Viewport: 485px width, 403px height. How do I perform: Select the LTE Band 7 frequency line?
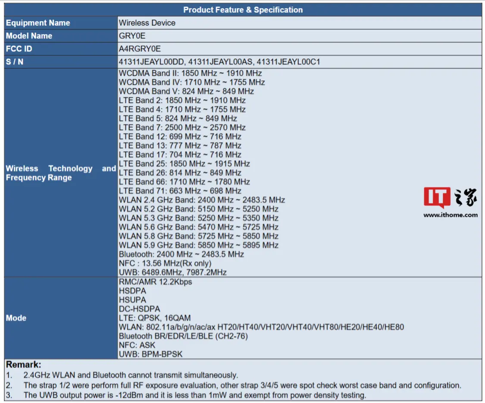tap(182, 127)
